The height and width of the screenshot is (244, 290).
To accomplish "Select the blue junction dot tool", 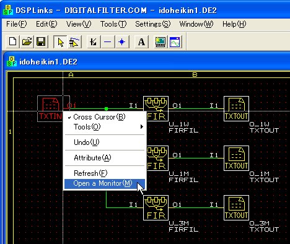I will tap(122, 42).
